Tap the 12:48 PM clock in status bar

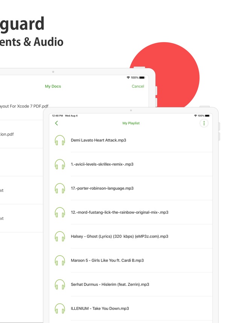[58, 116]
